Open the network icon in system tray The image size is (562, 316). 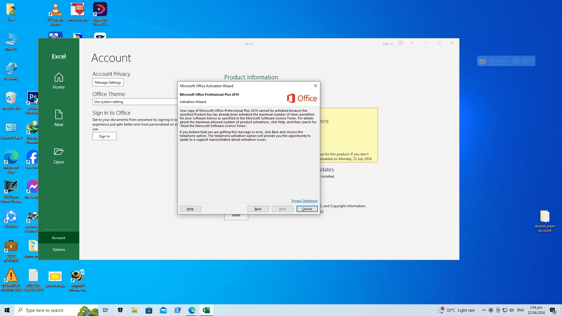tap(505, 310)
